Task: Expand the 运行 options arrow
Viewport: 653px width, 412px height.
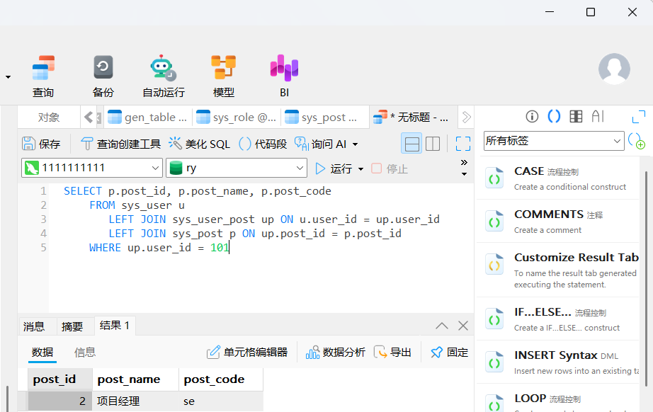Action: 360,169
